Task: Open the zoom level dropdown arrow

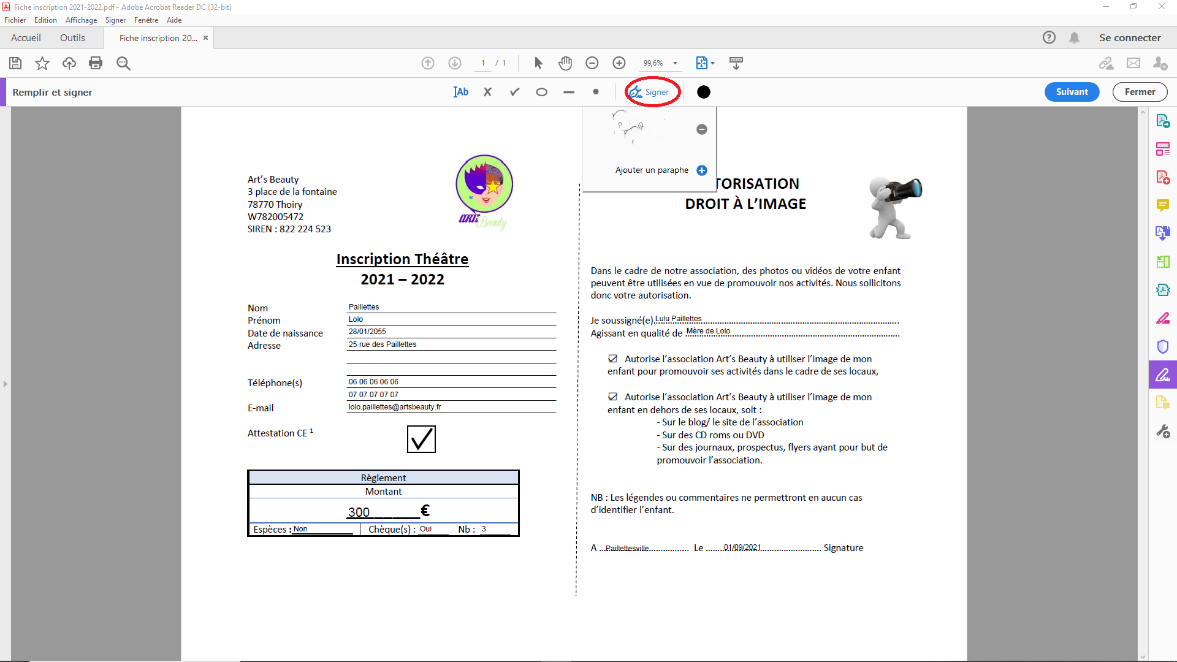Action: [x=675, y=63]
